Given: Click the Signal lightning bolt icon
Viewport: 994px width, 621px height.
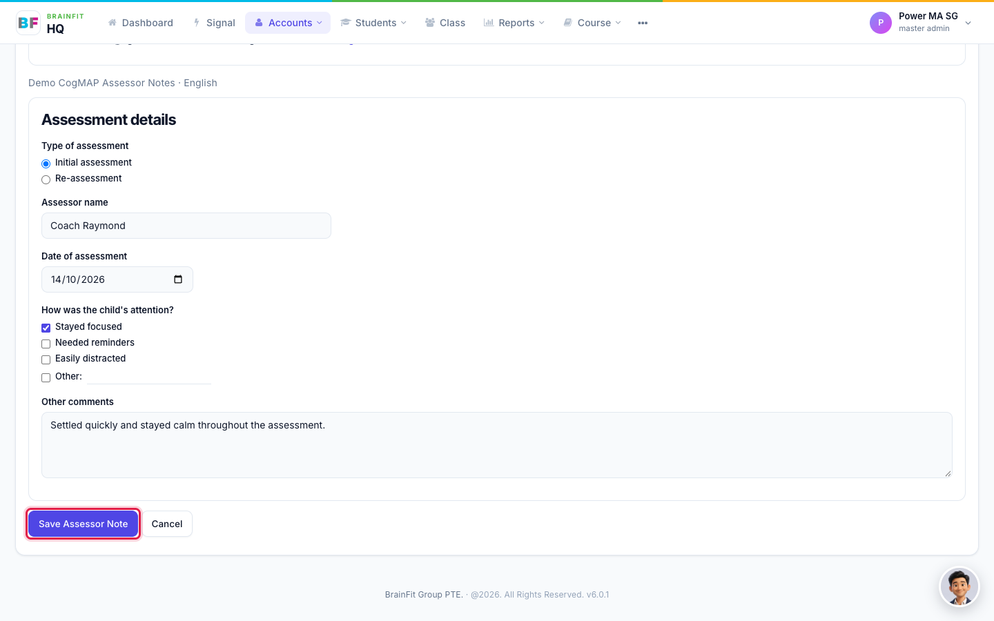Looking at the screenshot, I should (197, 23).
